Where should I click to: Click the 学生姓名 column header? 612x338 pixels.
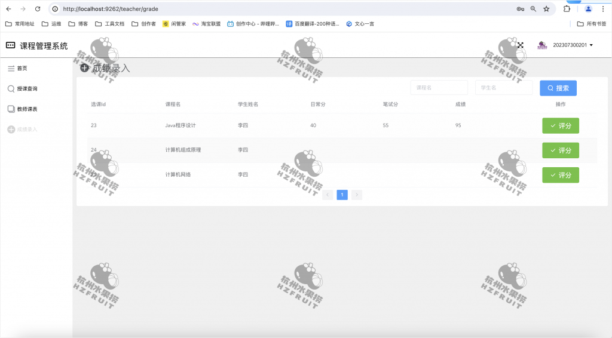(x=248, y=104)
